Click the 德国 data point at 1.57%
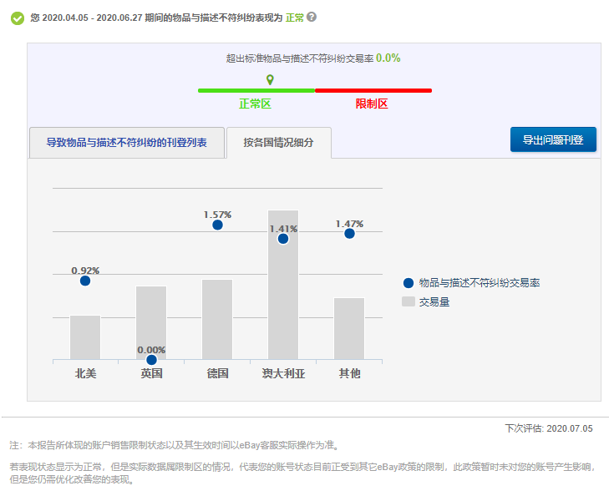Screen dimensions: 609x496 coord(217,225)
